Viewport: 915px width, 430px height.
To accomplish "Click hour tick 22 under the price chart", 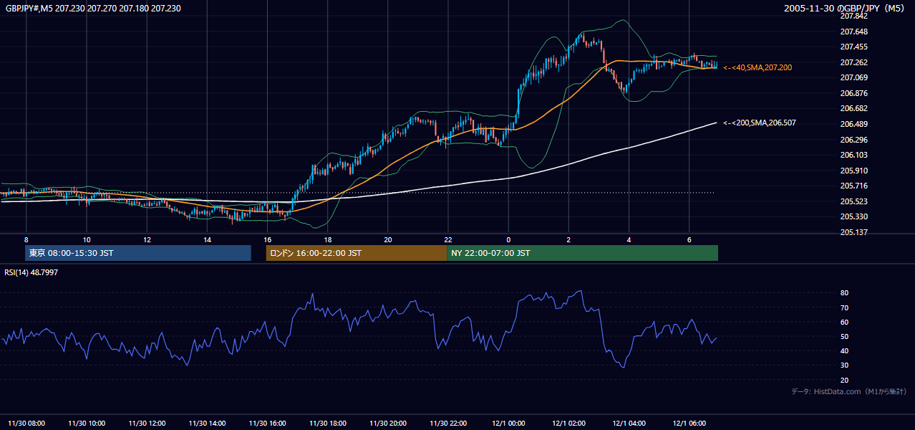I will click(x=448, y=239).
